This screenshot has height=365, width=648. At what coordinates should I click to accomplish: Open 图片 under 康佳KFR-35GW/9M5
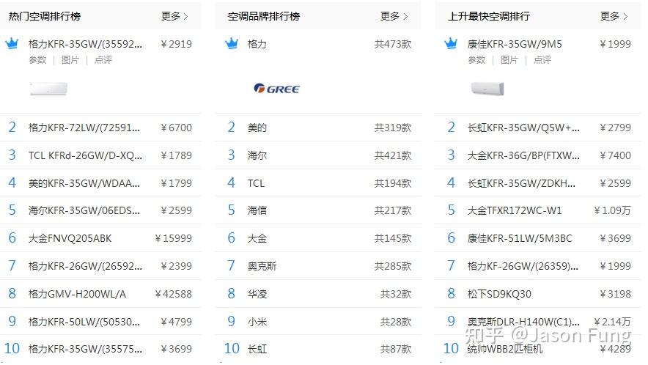pyautogui.click(x=509, y=60)
